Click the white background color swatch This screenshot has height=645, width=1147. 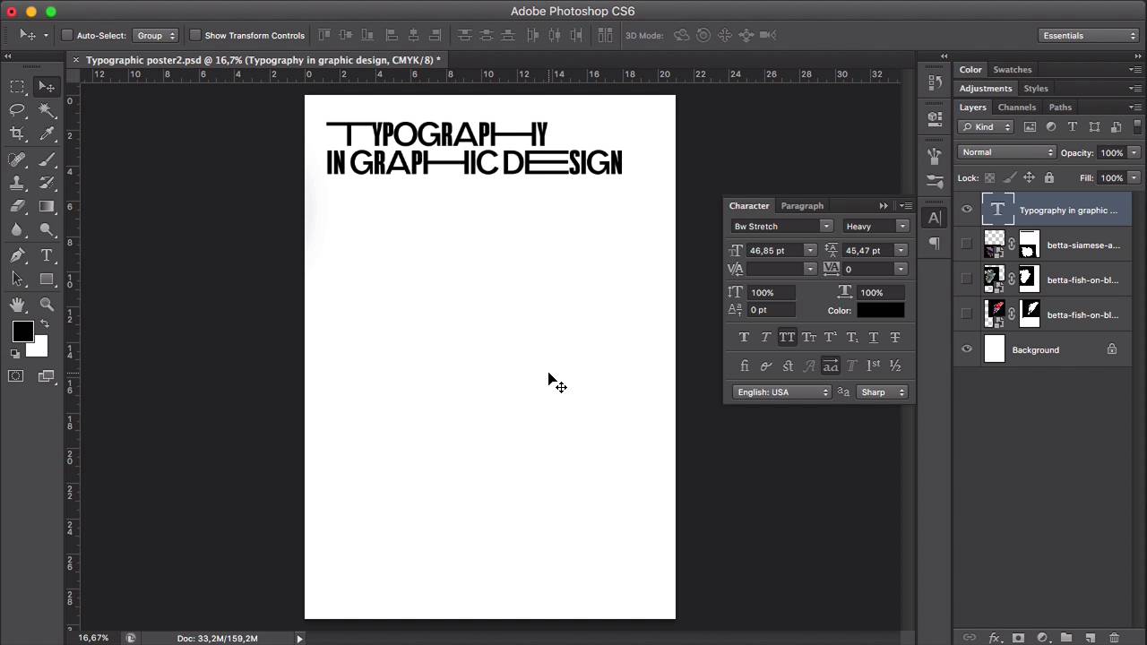point(39,349)
